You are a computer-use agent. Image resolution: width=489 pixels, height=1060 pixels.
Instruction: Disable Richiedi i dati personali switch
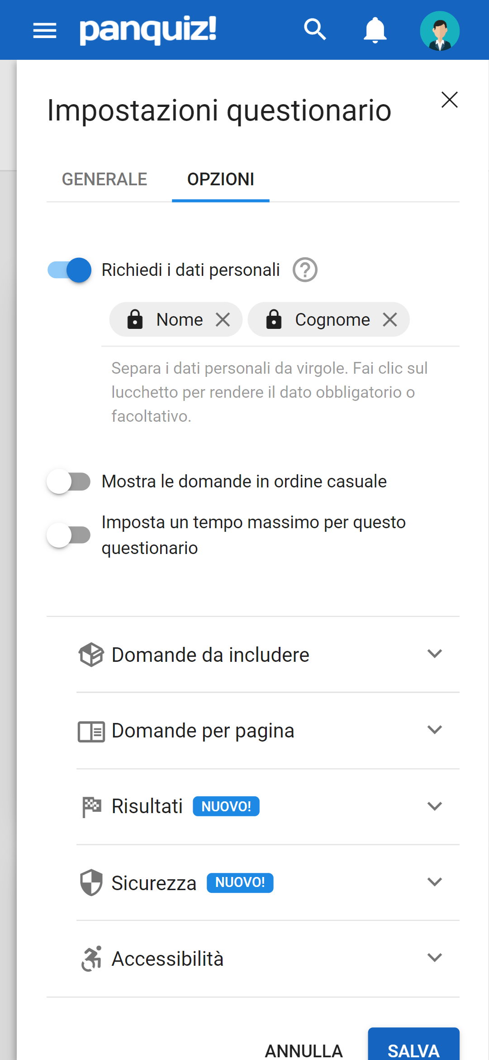(x=70, y=270)
